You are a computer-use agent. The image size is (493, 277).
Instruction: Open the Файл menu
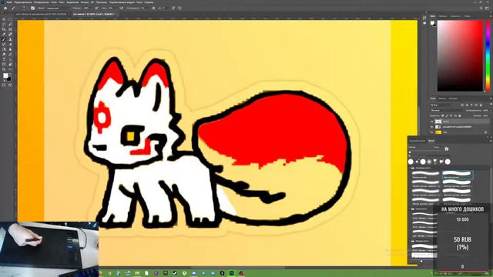[9, 2]
